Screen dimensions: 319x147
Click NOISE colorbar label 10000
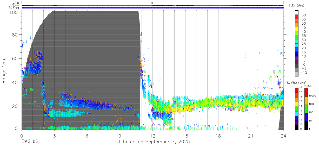click(312, 96)
